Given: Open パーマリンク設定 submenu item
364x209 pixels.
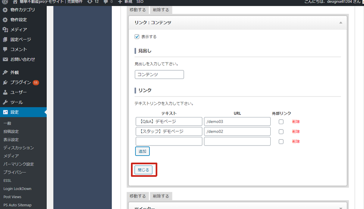Looking at the screenshot, I should coord(18,164).
